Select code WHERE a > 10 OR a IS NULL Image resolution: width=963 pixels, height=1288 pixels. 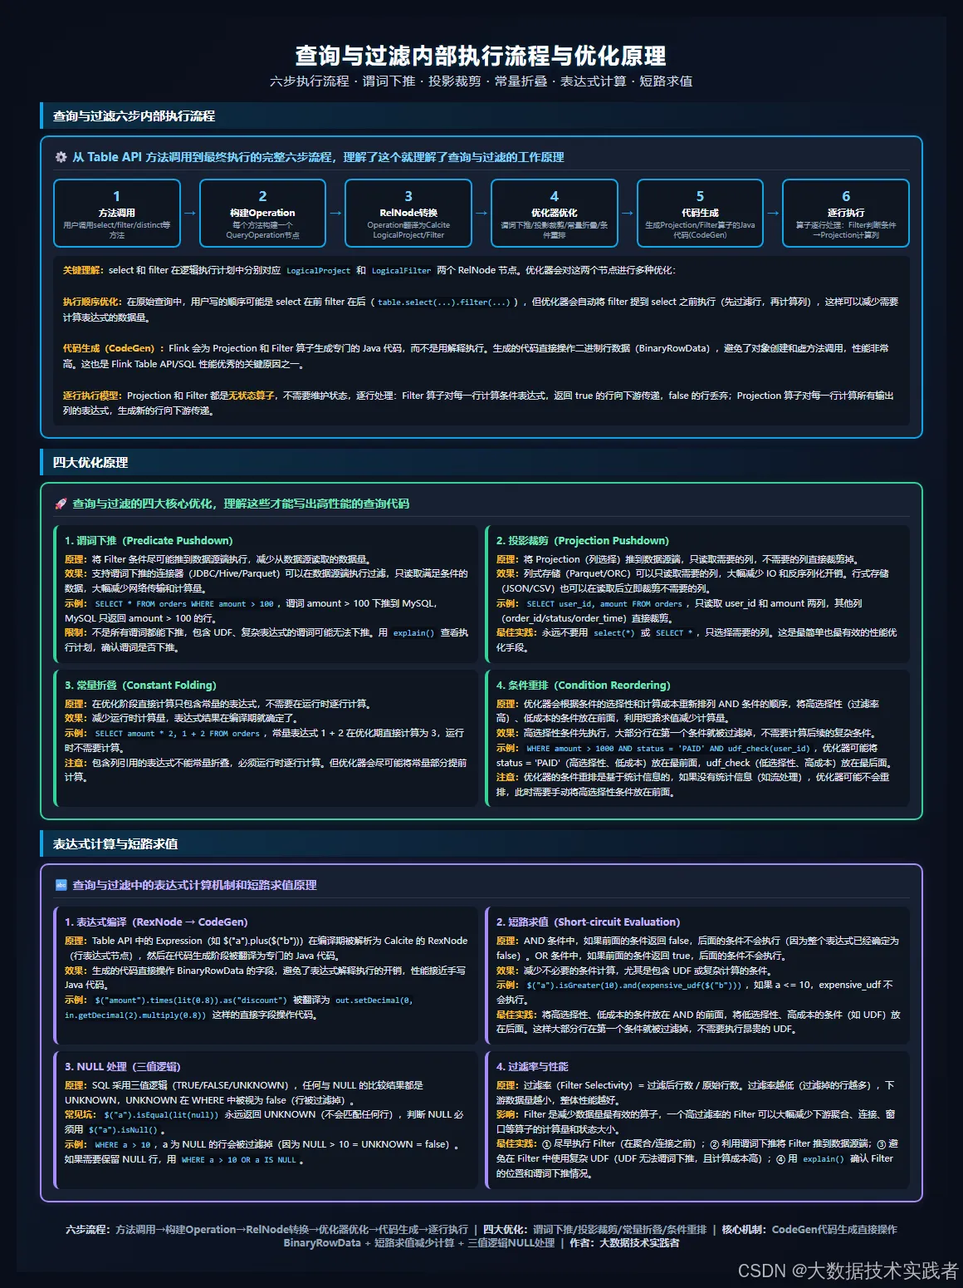[238, 1160]
